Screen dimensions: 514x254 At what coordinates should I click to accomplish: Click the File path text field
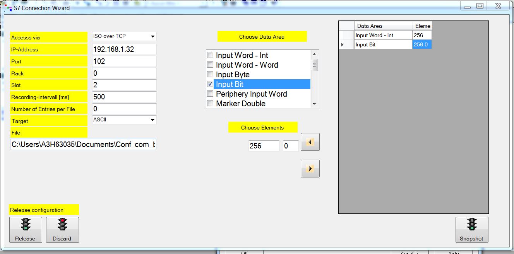[83, 145]
